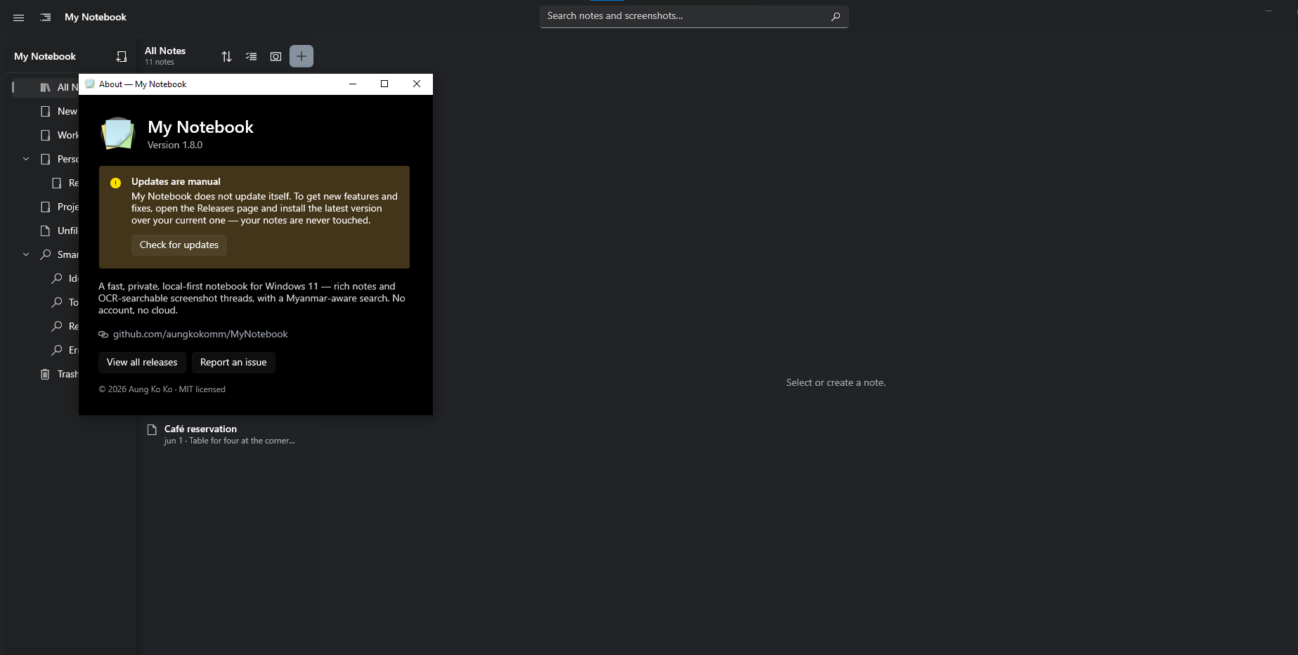Open the Personal notebook page icon
Screen dimensions: 1298x655
(46, 159)
